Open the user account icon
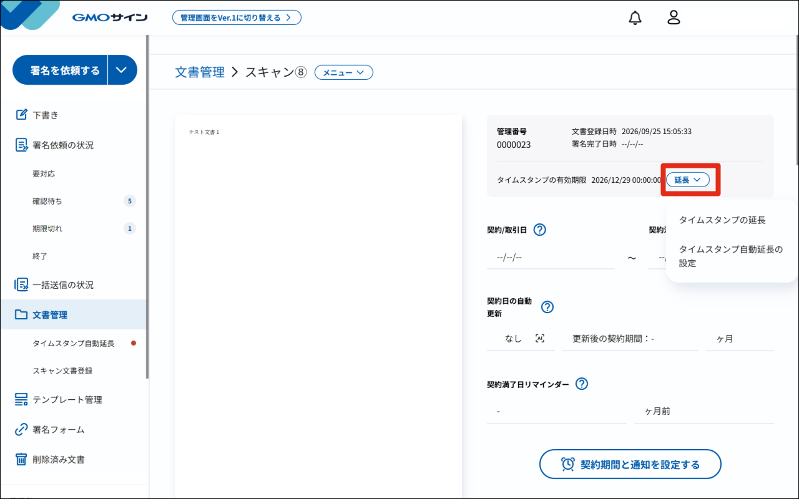The width and height of the screenshot is (799, 499). [674, 17]
